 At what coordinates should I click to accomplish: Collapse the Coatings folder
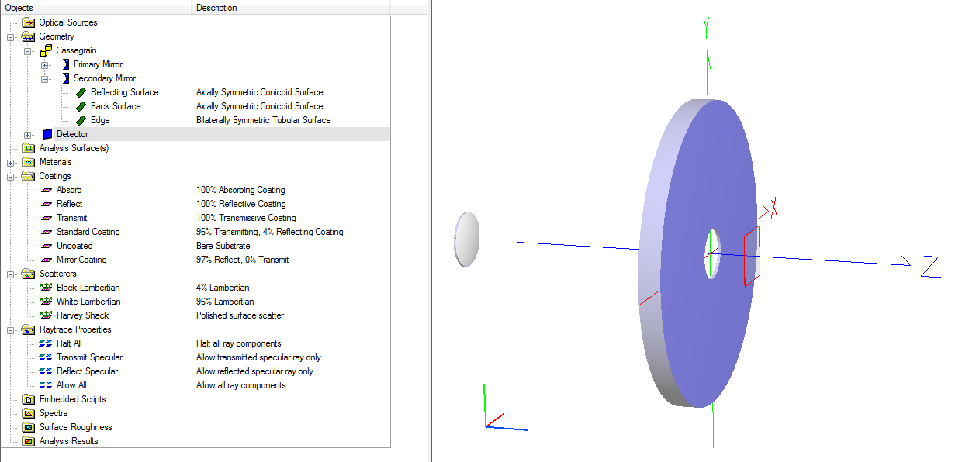click(11, 176)
